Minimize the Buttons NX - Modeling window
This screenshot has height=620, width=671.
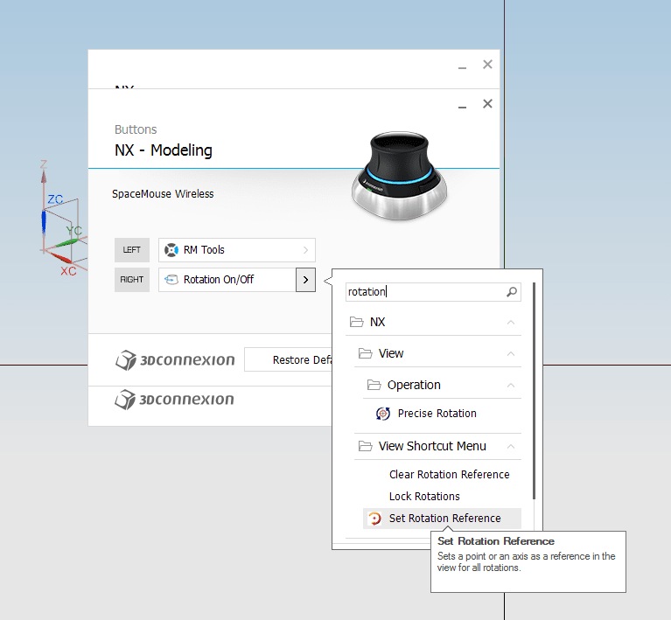[462, 105]
